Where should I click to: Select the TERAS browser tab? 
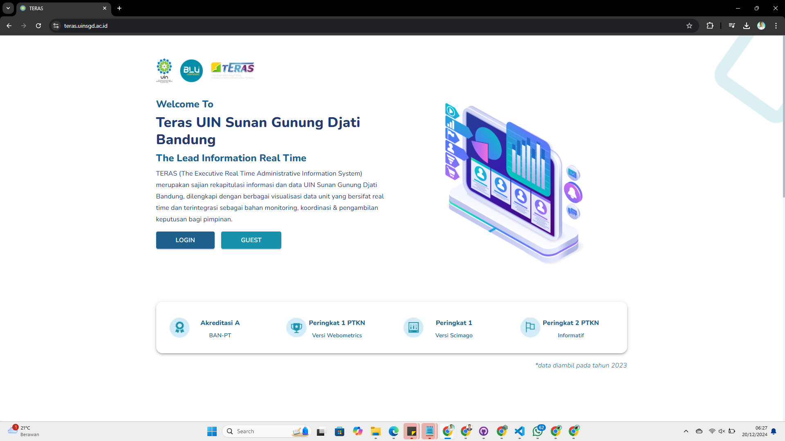point(63,8)
